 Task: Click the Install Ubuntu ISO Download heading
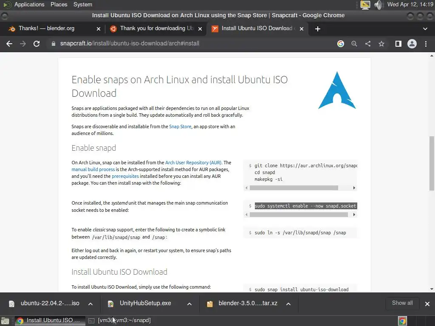coord(119,272)
